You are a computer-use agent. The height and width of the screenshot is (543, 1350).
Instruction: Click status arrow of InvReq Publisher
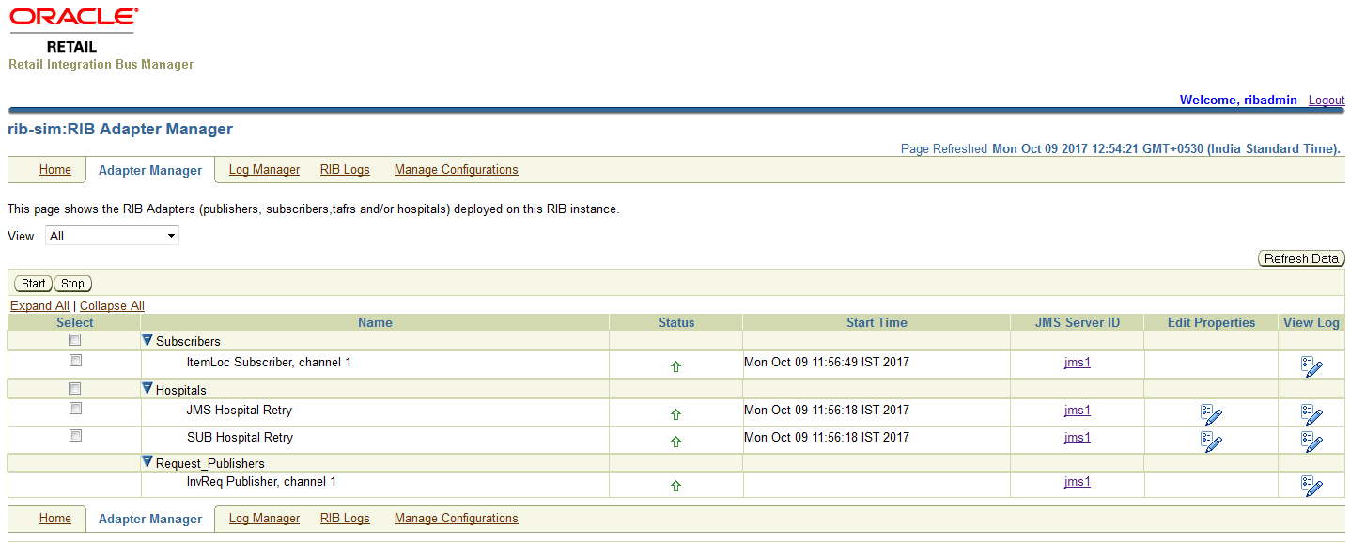coord(675,486)
